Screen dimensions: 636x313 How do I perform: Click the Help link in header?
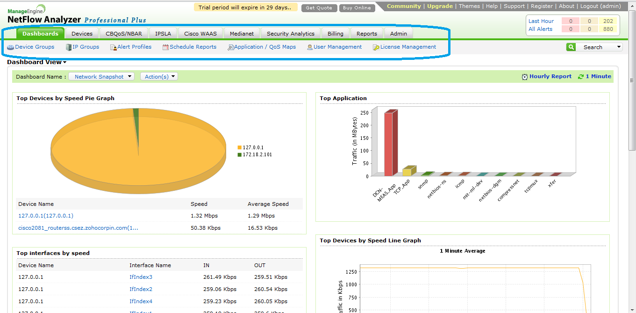coord(492,6)
